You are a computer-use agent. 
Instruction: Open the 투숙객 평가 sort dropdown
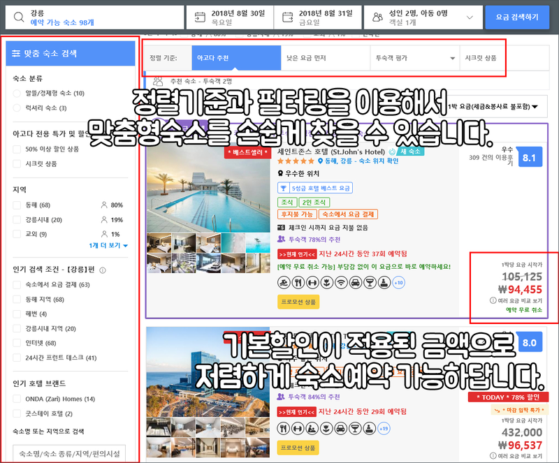pos(415,58)
